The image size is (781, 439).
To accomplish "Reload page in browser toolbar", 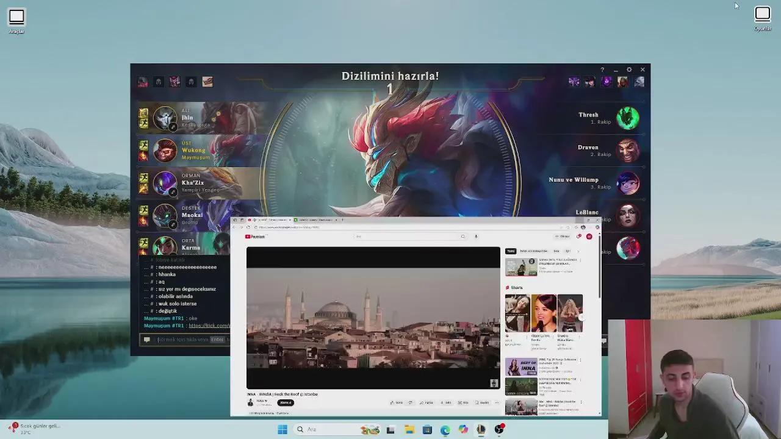I will 248,227.
